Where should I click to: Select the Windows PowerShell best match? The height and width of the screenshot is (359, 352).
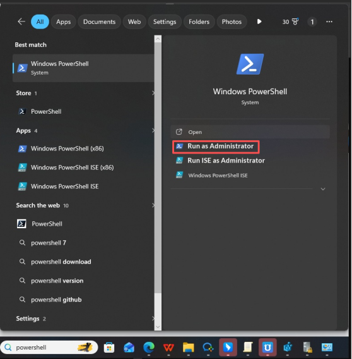point(83,68)
